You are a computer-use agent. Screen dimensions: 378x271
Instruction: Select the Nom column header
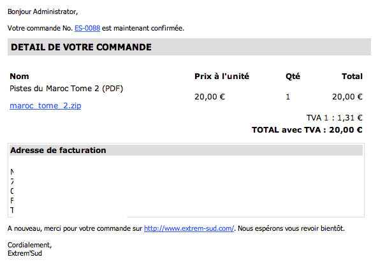19,77
